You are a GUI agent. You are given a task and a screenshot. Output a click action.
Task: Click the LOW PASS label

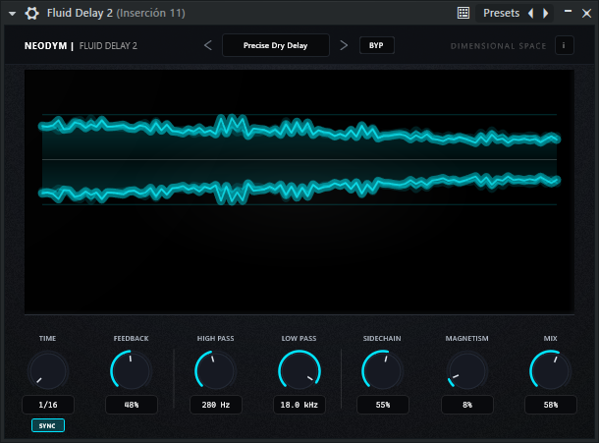pyautogui.click(x=299, y=339)
